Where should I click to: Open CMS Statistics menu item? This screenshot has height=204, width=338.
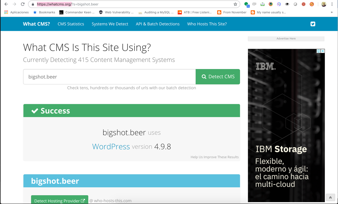[x=71, y=24]
